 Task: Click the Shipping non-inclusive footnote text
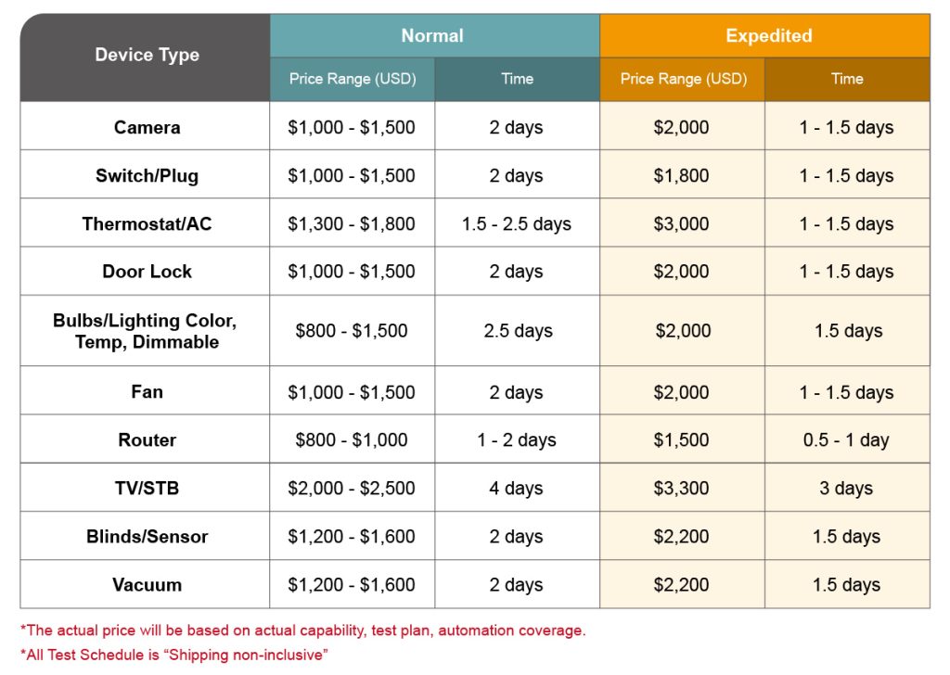pyautogui.click(x=174, y=655)
